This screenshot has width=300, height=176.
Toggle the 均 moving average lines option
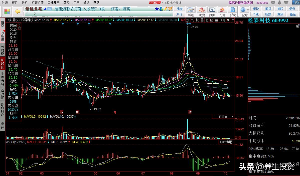click(192, 20)
